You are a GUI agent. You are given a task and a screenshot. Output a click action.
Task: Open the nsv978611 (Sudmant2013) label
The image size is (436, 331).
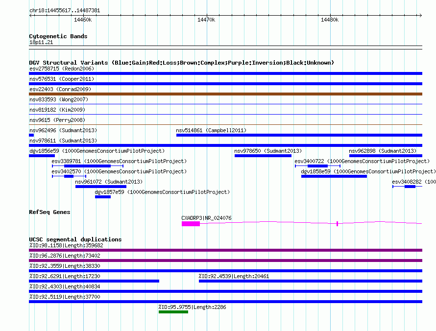[63, 141]
